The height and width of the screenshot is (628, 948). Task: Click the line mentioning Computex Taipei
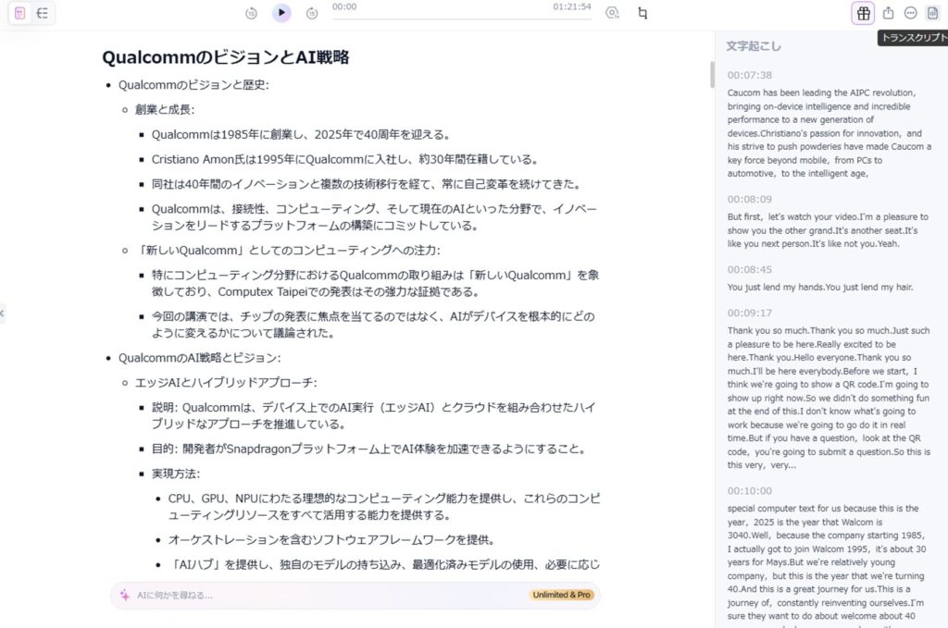[x=375, y=283]
